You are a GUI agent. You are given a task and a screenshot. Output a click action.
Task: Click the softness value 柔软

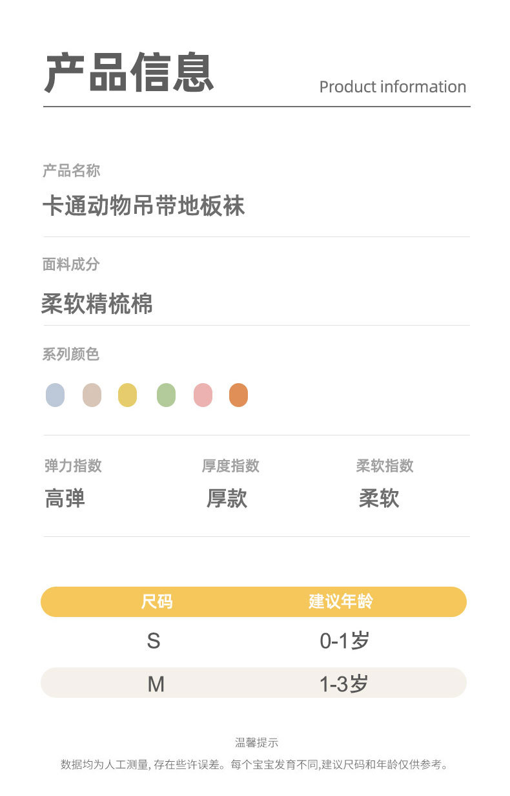click(x=379, y=499)
